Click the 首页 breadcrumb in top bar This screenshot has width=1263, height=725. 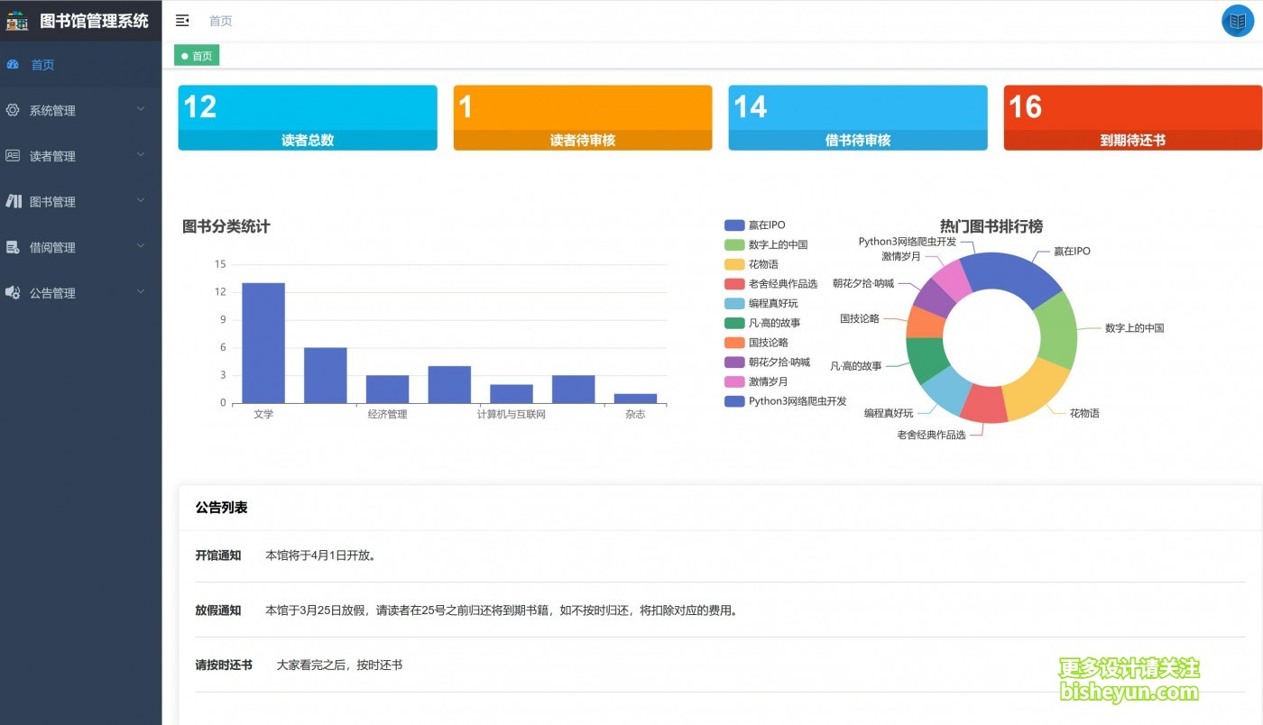pos(220,21)
